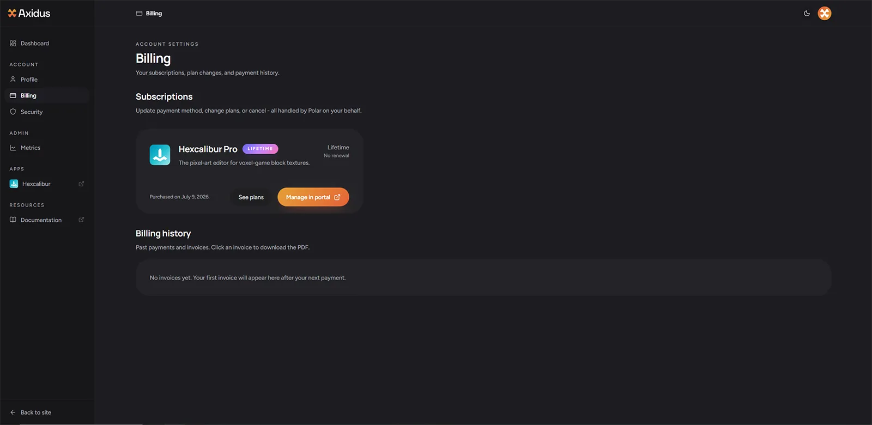Click the Security shield icon
The width and height of the screenshot is (872, 425).
click(x=13, y=112)
